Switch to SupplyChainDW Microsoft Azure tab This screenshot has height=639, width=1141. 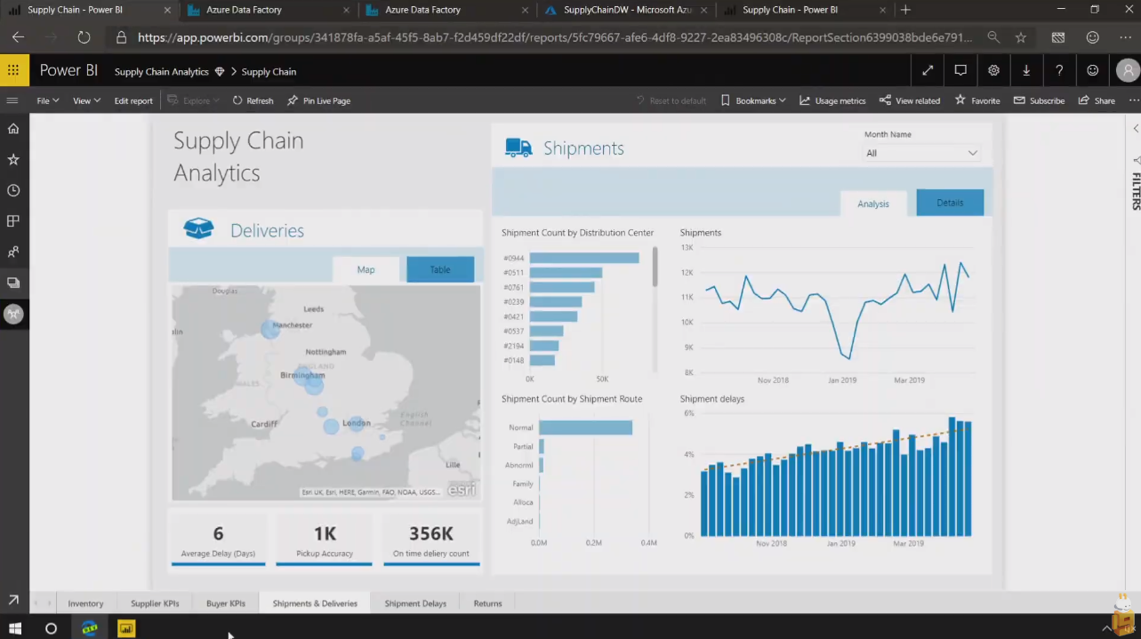click(x=626, y=10)
